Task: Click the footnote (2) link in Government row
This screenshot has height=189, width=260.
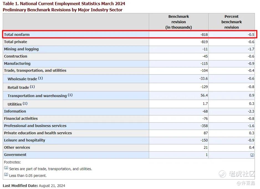Action: click(252, 155)
